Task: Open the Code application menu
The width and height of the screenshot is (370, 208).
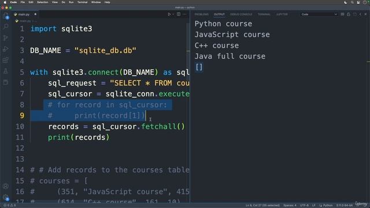Action: point(13,2)
